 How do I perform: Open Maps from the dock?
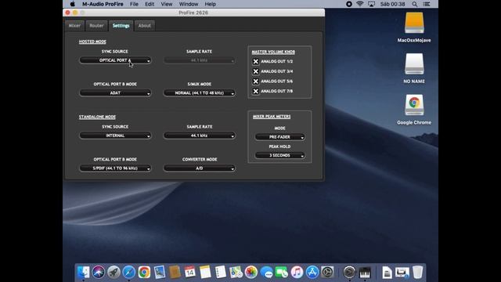[236, 272]
